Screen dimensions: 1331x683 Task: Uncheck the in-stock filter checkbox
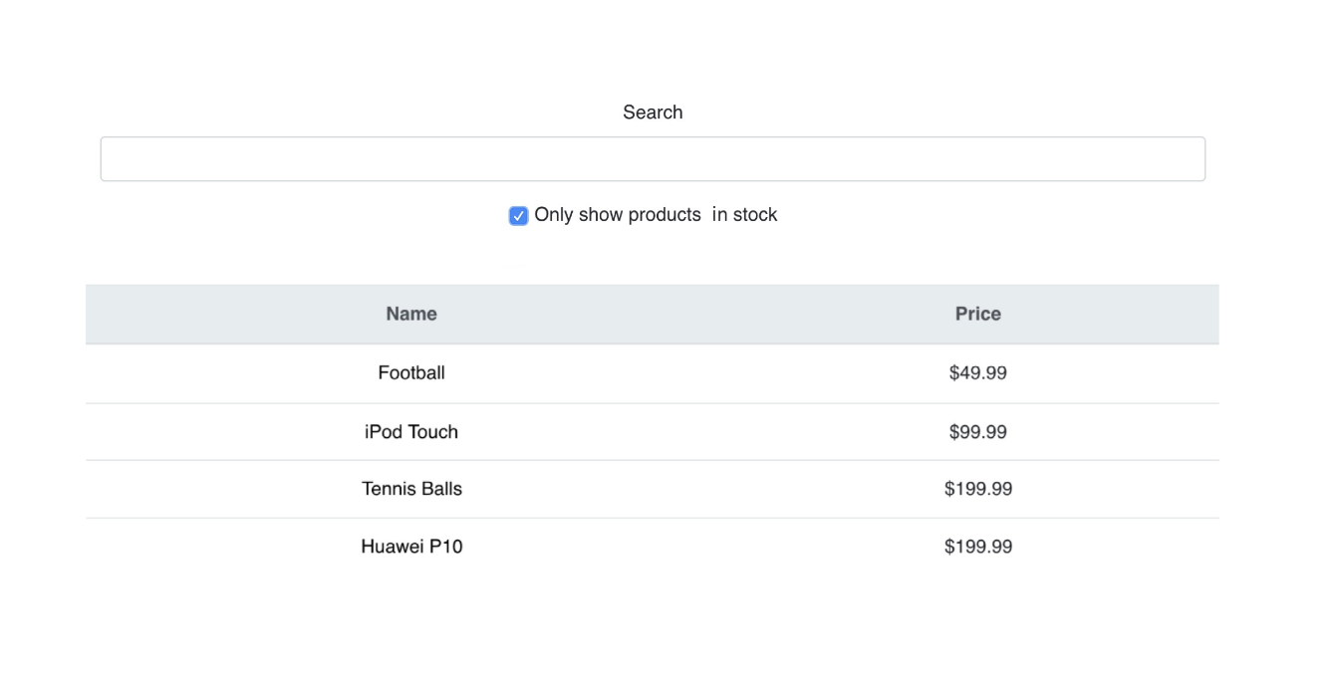[x=518, y=216]
